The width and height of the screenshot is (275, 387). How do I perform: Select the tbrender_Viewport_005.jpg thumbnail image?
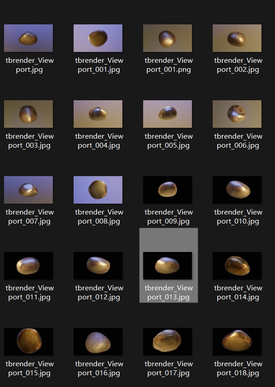[168, 114]
